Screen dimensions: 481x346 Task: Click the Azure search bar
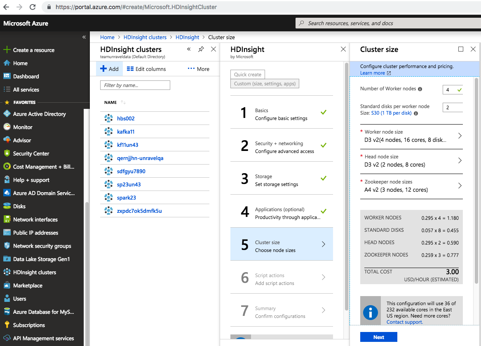(x=388, y=24)
